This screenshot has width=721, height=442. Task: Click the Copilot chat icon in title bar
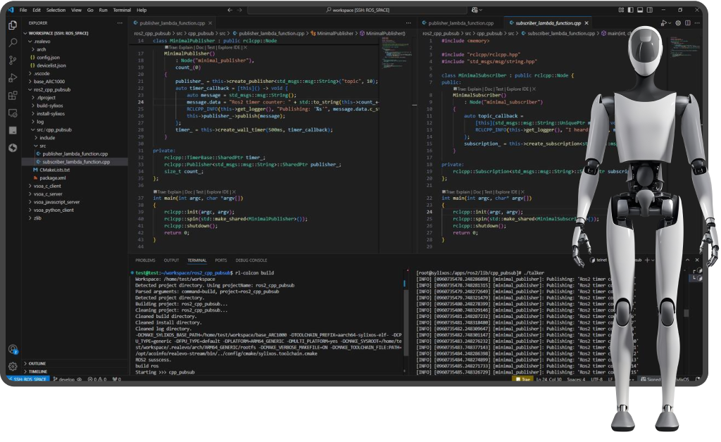tap(475, 10)
